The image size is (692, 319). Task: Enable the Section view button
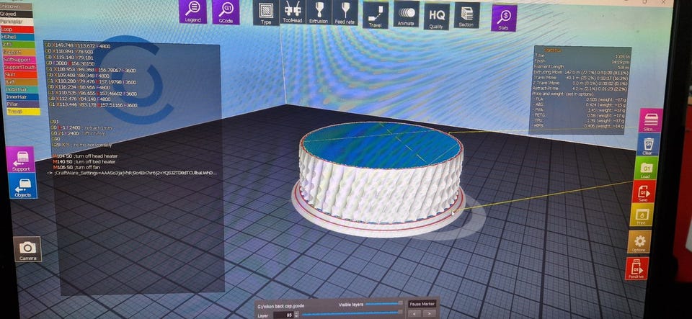tap(466, 16)
